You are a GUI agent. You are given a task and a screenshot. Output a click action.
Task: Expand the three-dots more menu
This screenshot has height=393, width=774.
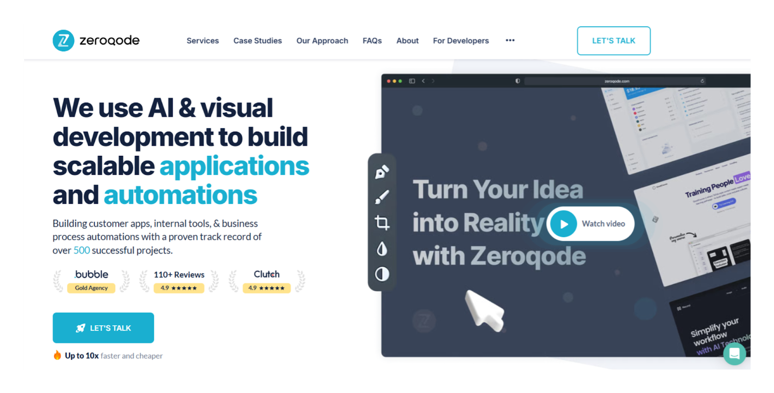pos(510,40)
